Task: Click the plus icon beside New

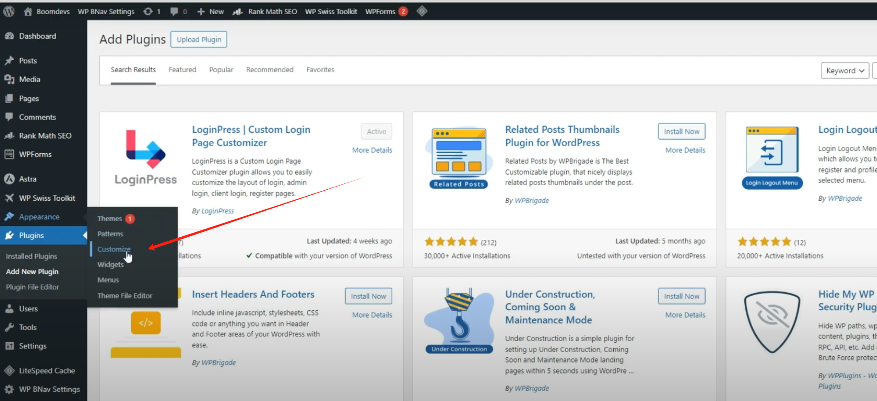Action: pyautogui.click(x=201, y=11)
